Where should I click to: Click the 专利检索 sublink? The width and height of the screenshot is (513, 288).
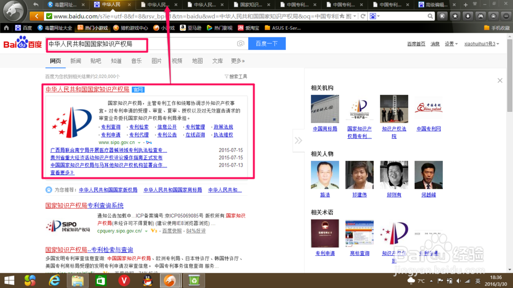[139, 127]
